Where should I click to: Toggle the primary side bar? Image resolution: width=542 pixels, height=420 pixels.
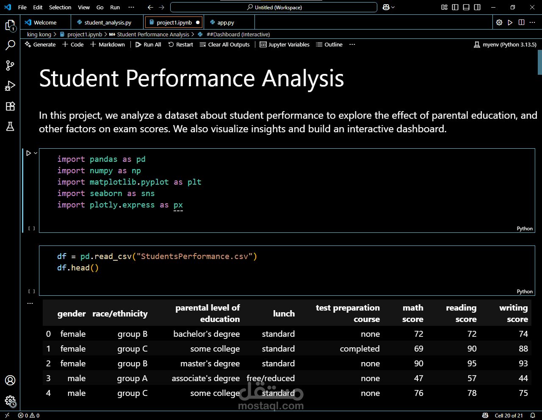[x=455, y=7]
